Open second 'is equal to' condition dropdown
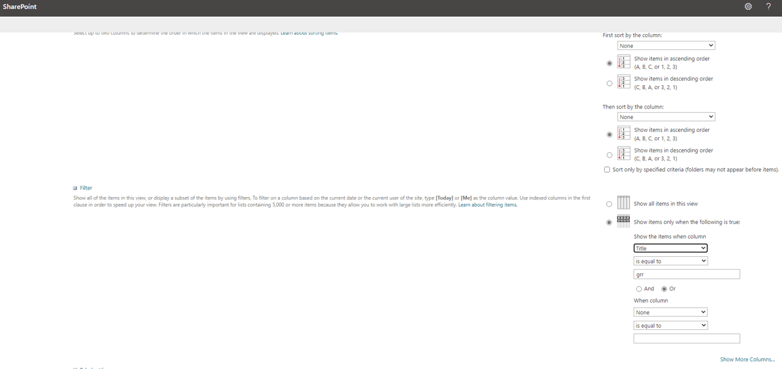 (x=670, y=326)
